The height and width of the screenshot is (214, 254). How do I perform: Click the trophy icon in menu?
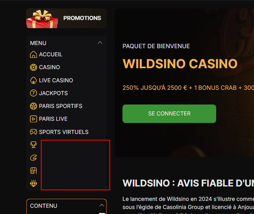(x=33, y=145)
